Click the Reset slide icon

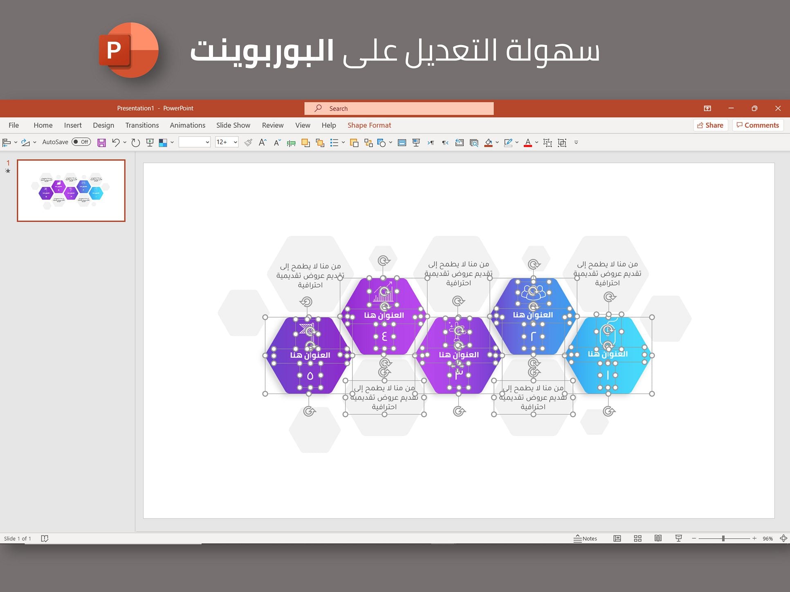coord(459,142)
